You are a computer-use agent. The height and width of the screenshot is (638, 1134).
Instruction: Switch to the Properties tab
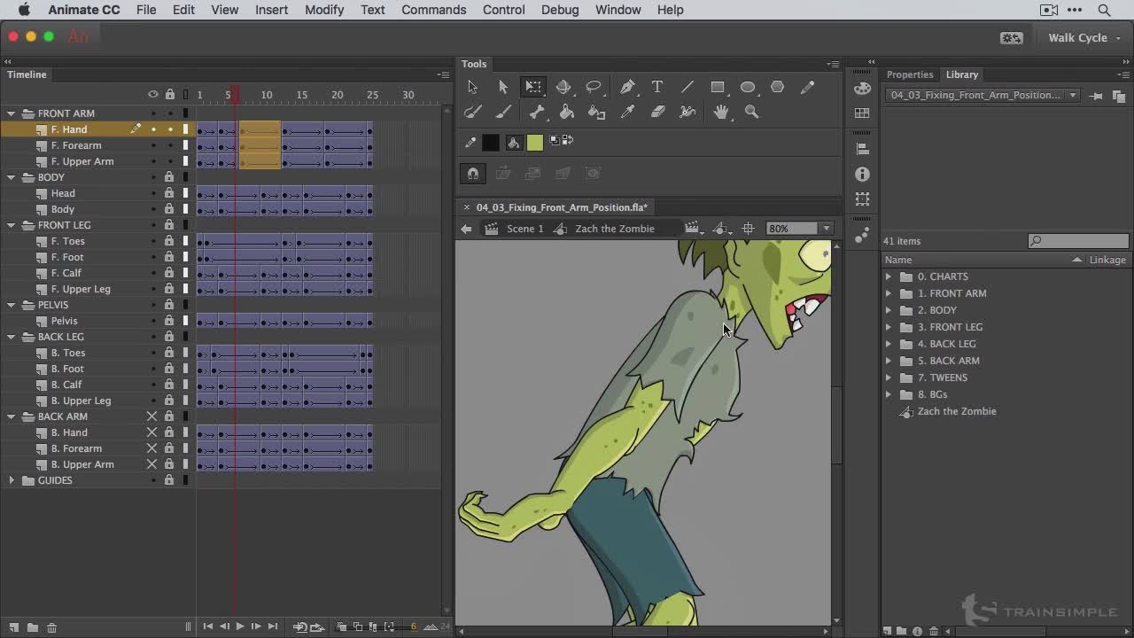click(910, 74)
